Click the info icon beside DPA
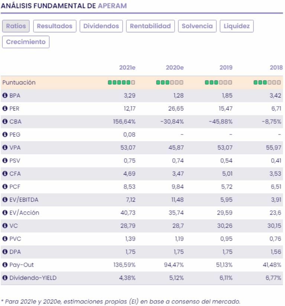The image size is (285, 306). (x=5, y=252)
